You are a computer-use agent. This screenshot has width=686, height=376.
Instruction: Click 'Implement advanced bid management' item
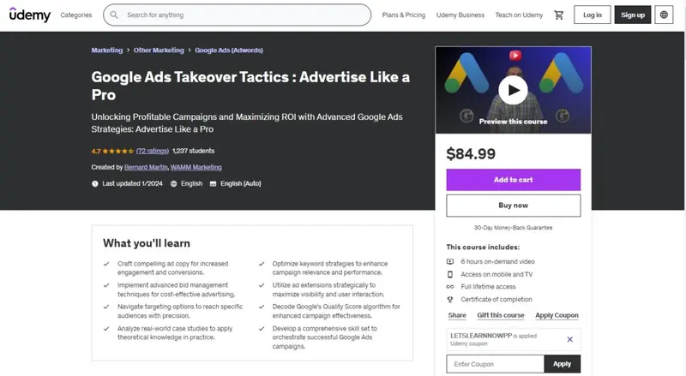tap(176, 289)
